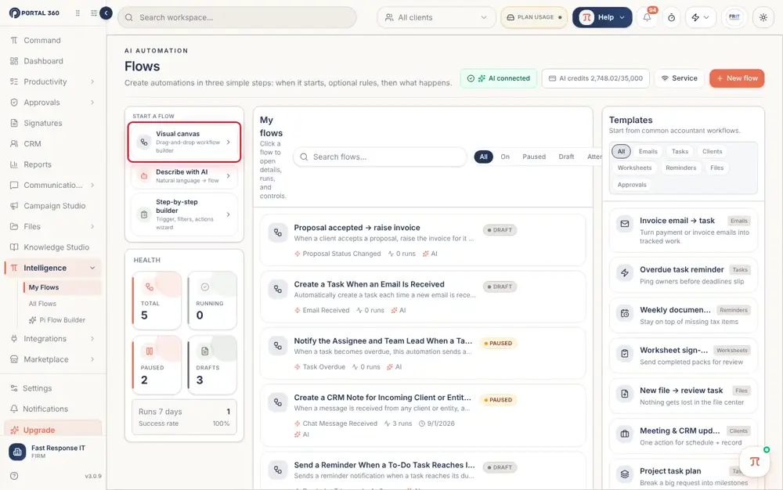Click the timer stopwatch icon

tap(671, 17)
